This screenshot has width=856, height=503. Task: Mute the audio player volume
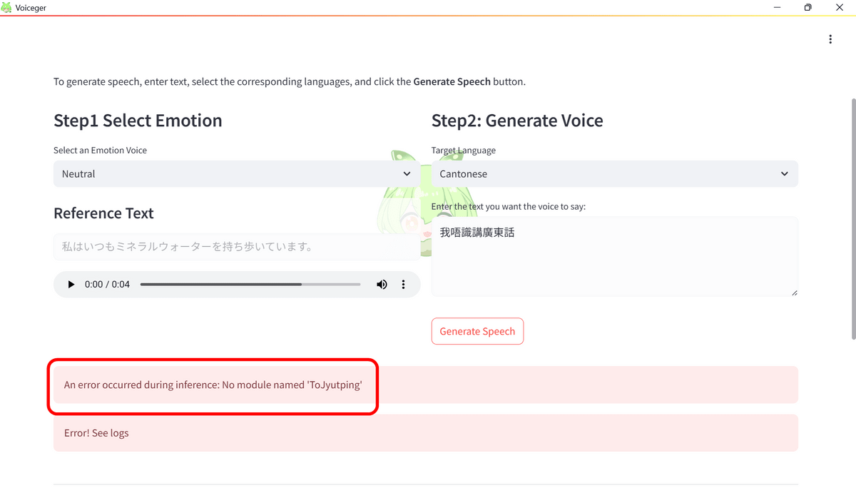[x=382, y=285]
